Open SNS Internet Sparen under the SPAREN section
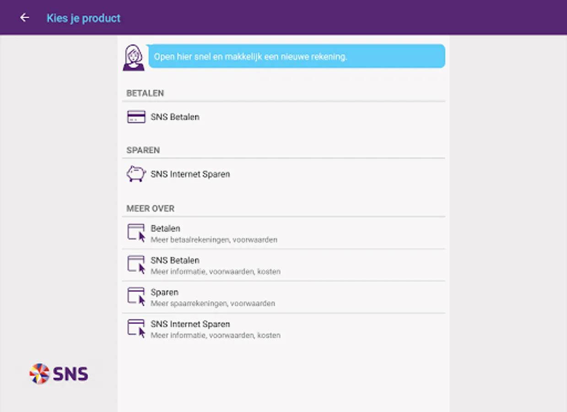 pyautogui.click(x=283, y=174)
